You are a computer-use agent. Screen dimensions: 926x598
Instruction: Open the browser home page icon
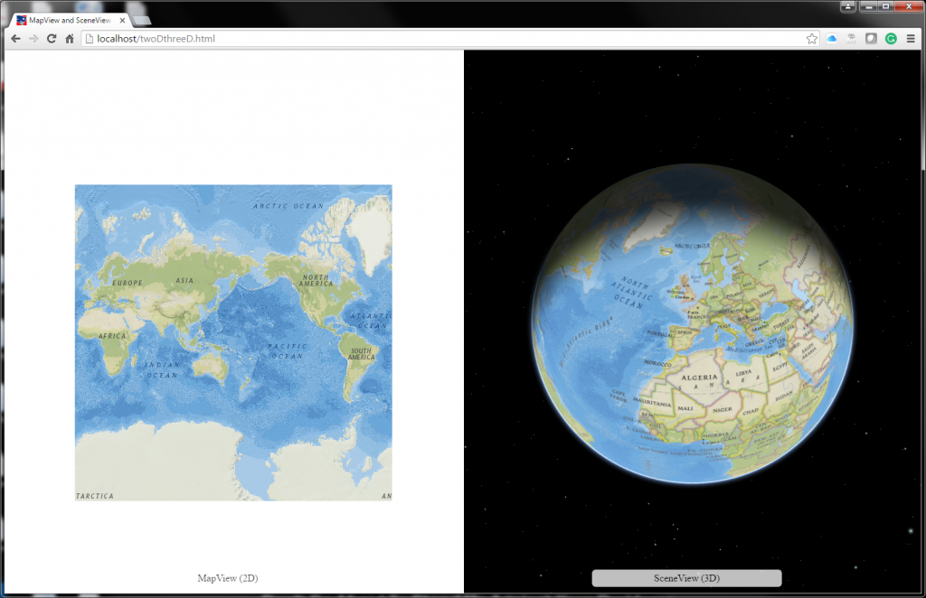point(69,39)
